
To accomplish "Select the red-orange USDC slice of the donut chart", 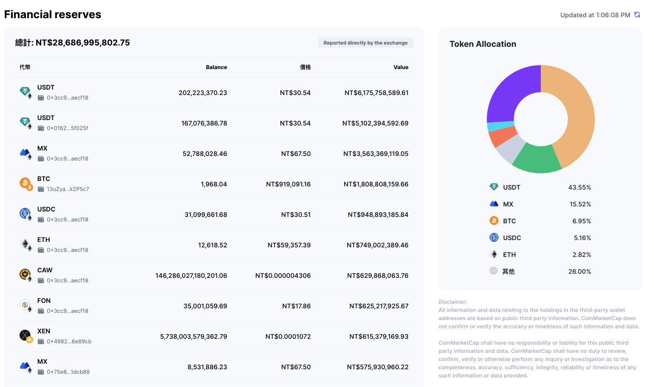I will click(x=503, y=137).
